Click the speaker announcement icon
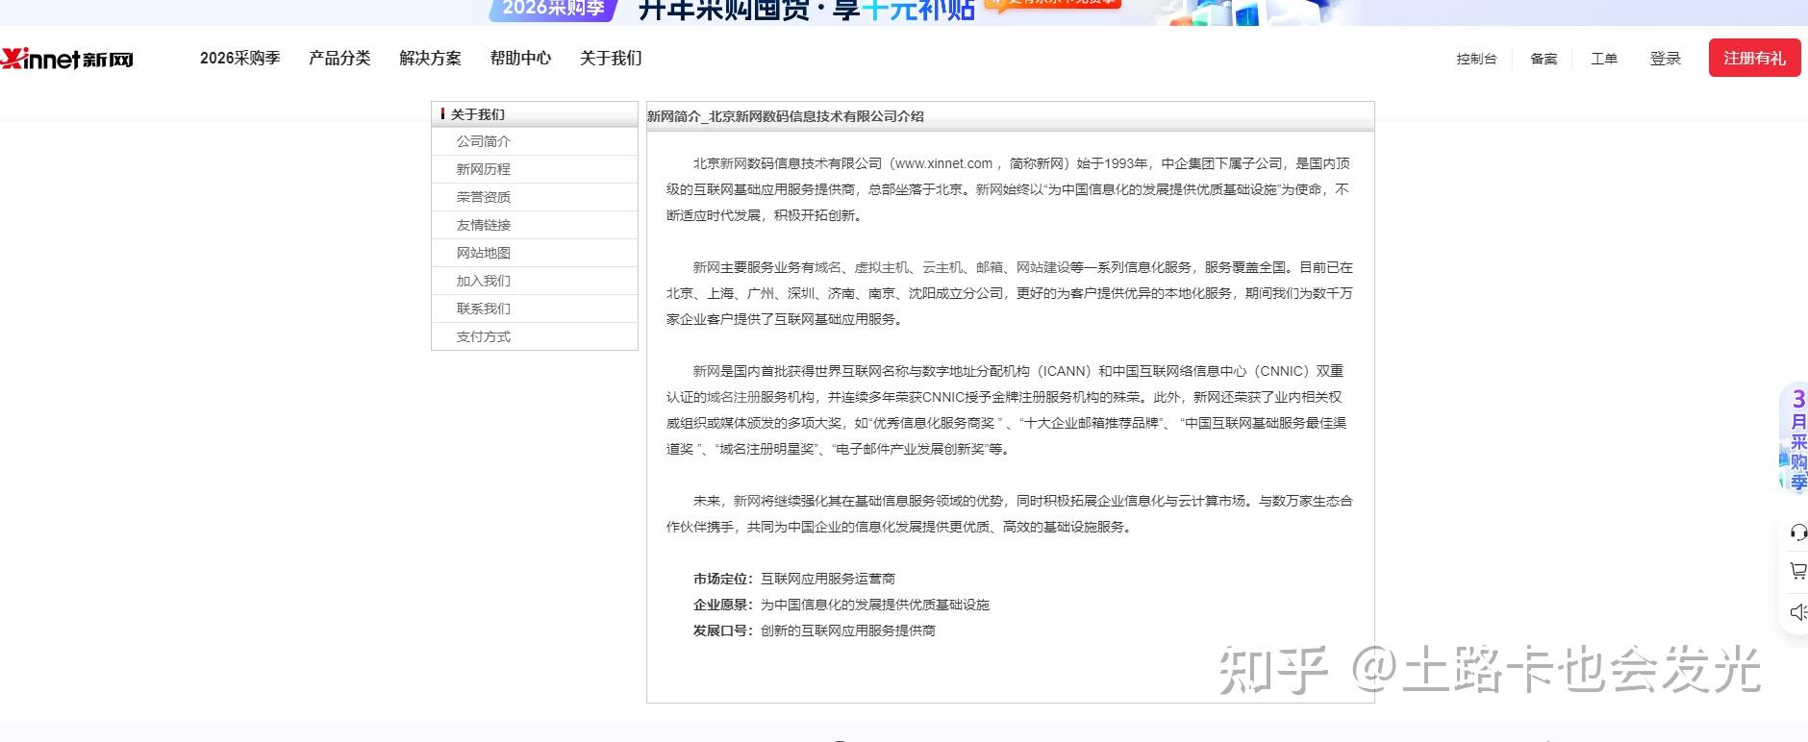 1797,612
